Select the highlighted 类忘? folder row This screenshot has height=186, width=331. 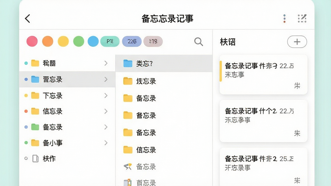pyautogui.click(x=164, y=63)
